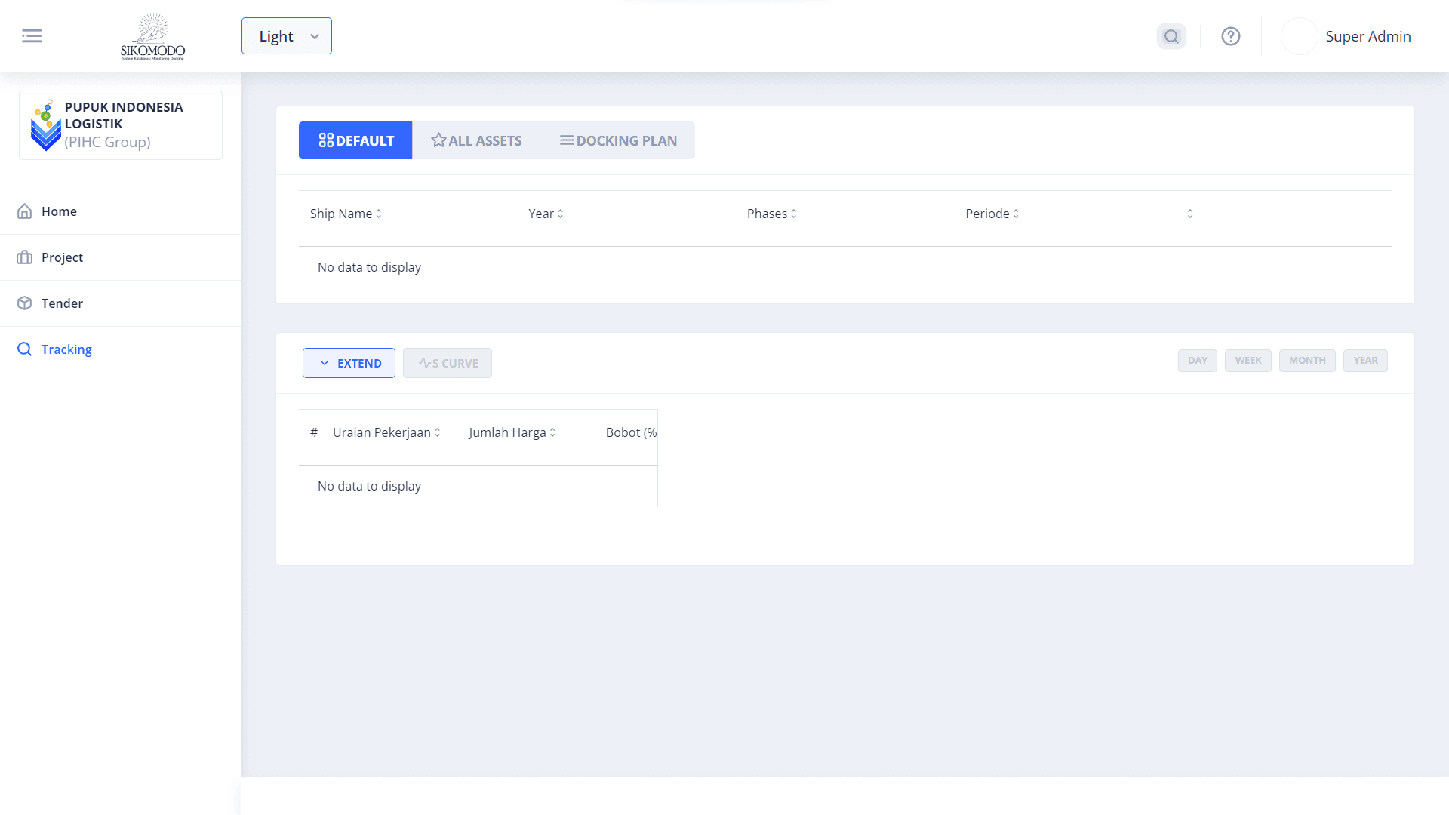Toggle the DAY view button
Screen dimensions: 1449x815
coord(1197,361)
